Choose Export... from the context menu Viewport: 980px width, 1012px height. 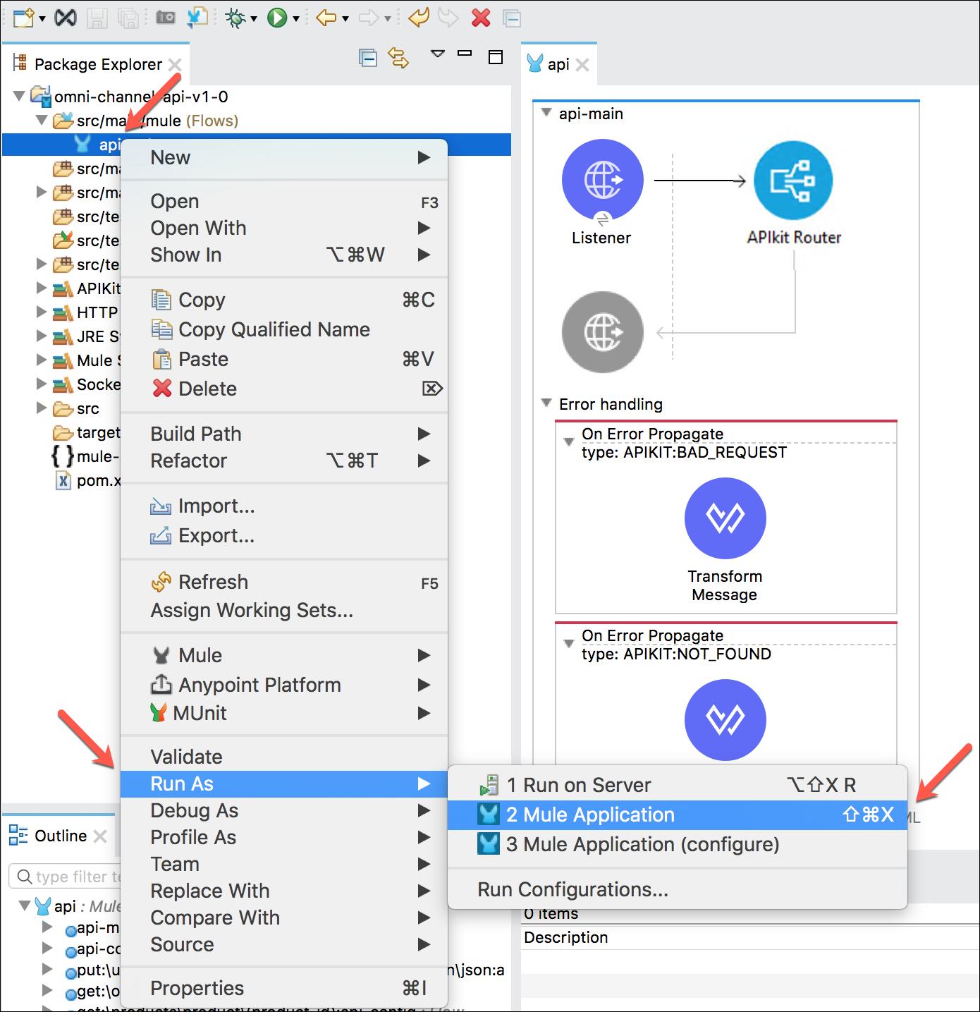tap(284, 535)
